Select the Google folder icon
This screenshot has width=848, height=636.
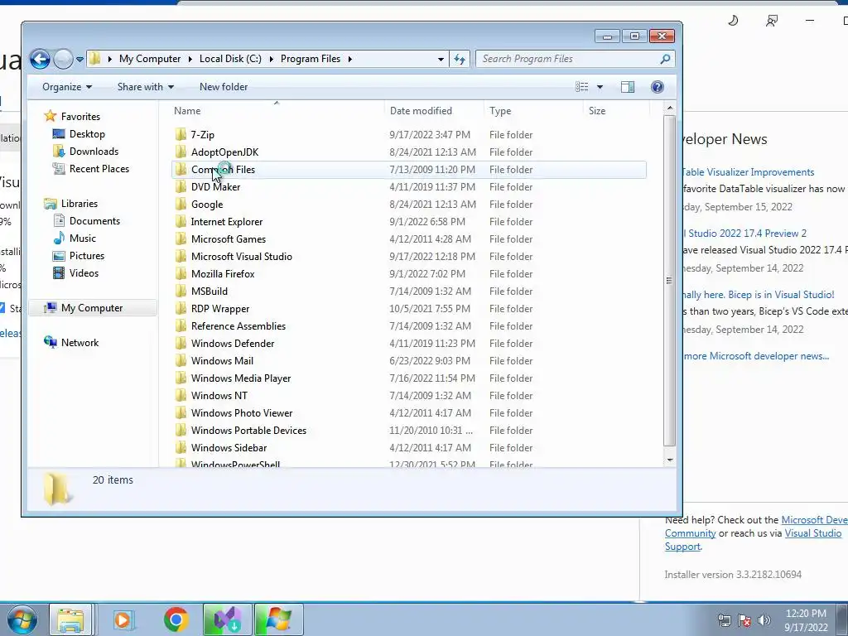(x=181, y=204)
